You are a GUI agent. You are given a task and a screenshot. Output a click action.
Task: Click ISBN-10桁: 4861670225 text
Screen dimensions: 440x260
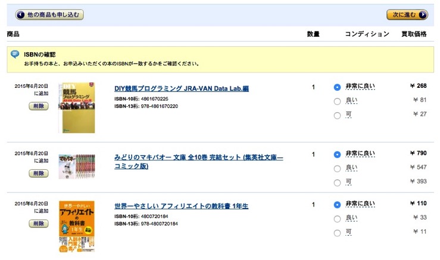pos(141,99)
